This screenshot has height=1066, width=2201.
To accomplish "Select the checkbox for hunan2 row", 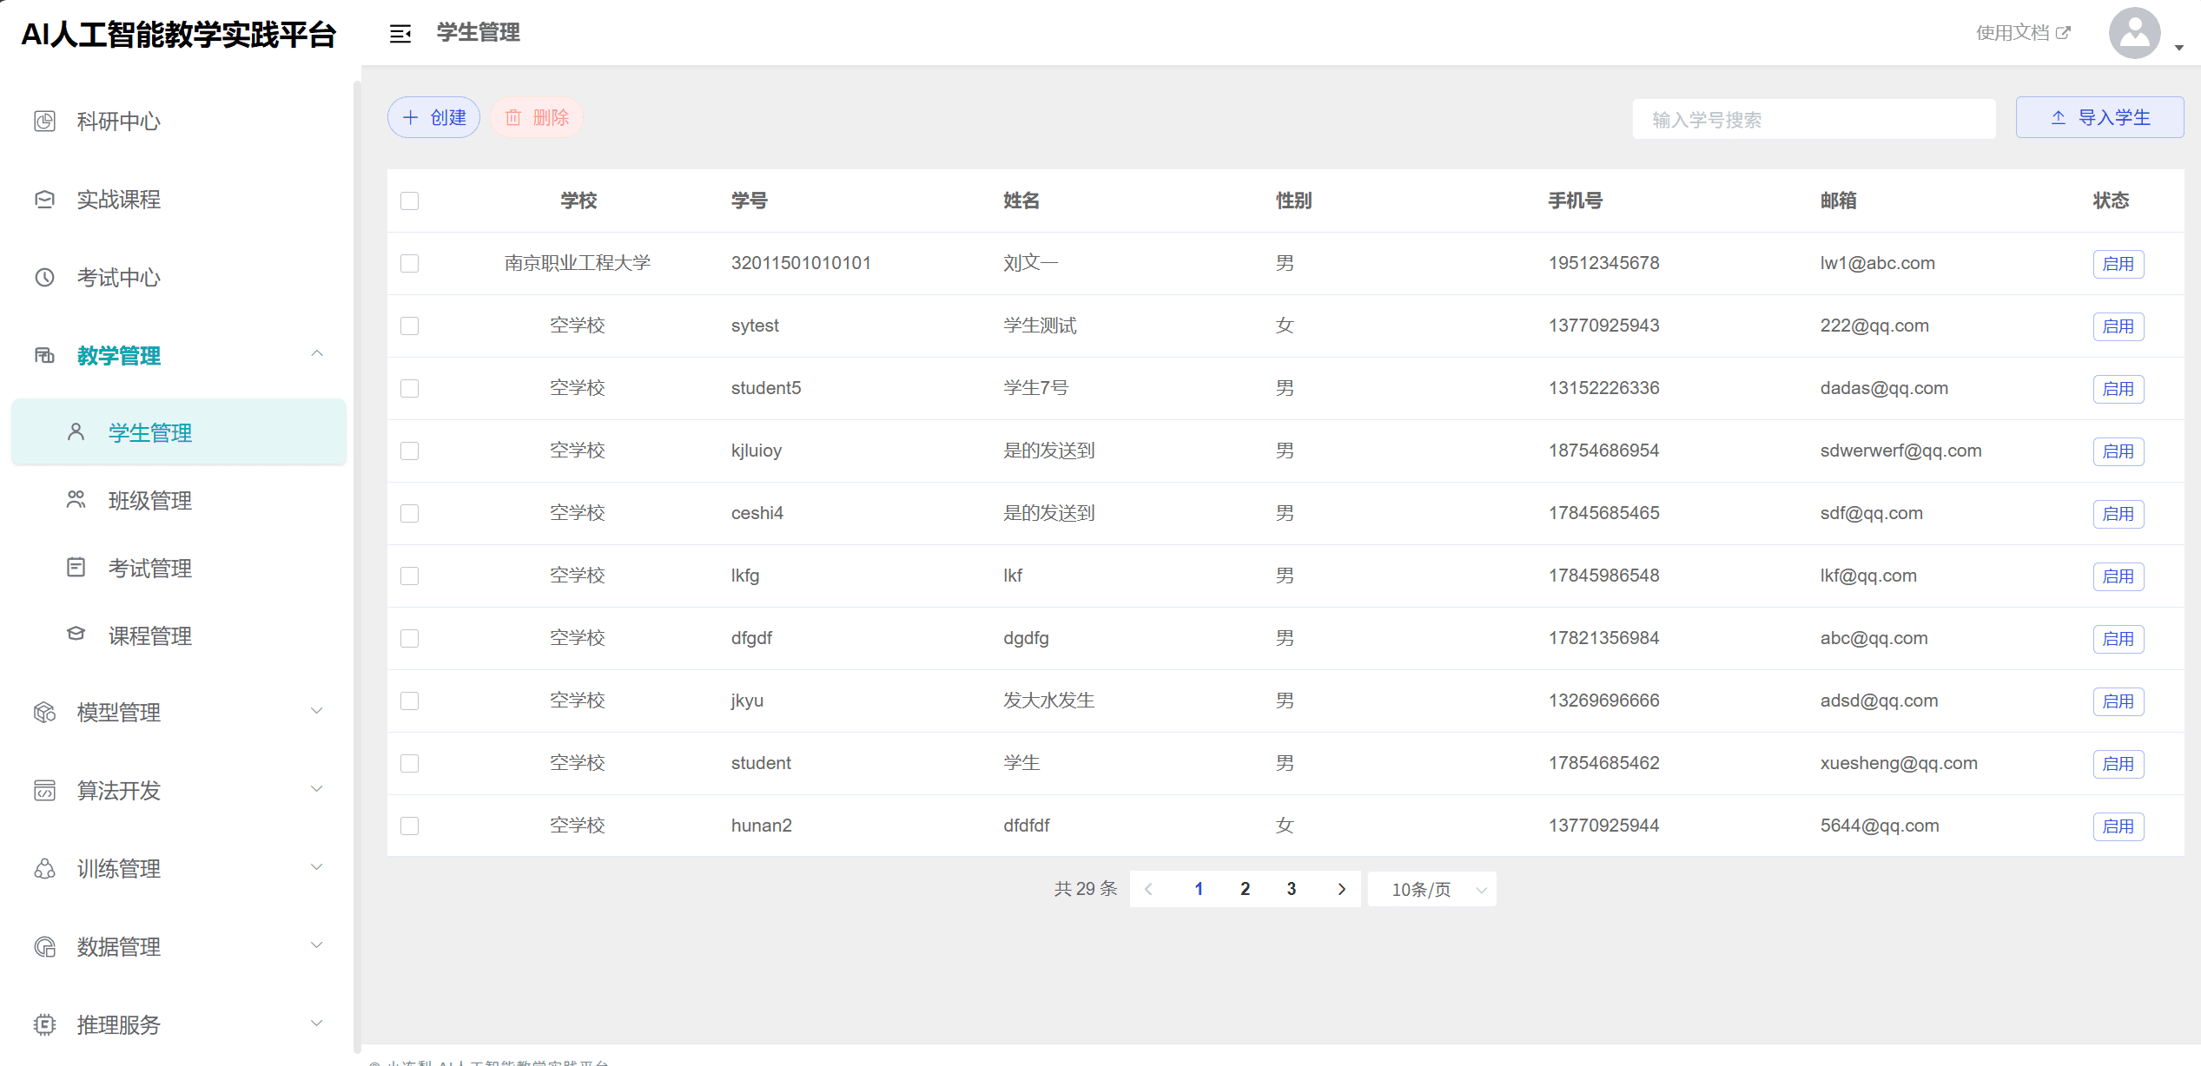I will point(409,826).
